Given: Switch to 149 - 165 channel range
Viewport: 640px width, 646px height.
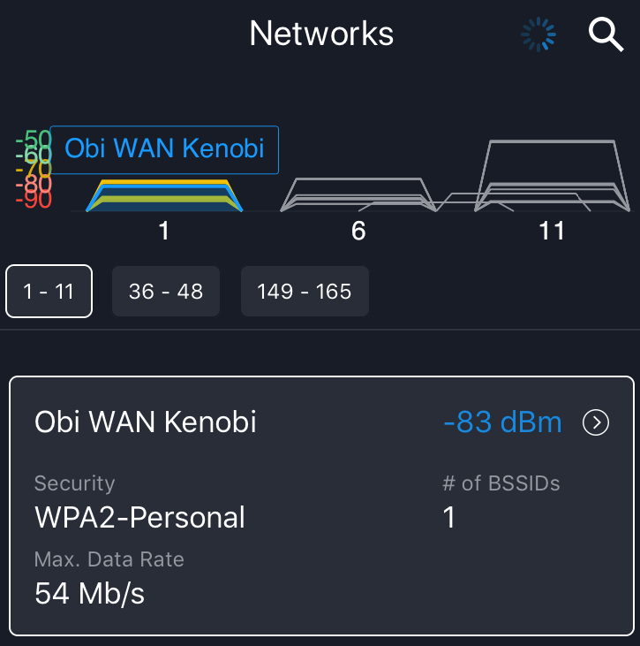Looking at the screenshot, I should coord(305,292).
